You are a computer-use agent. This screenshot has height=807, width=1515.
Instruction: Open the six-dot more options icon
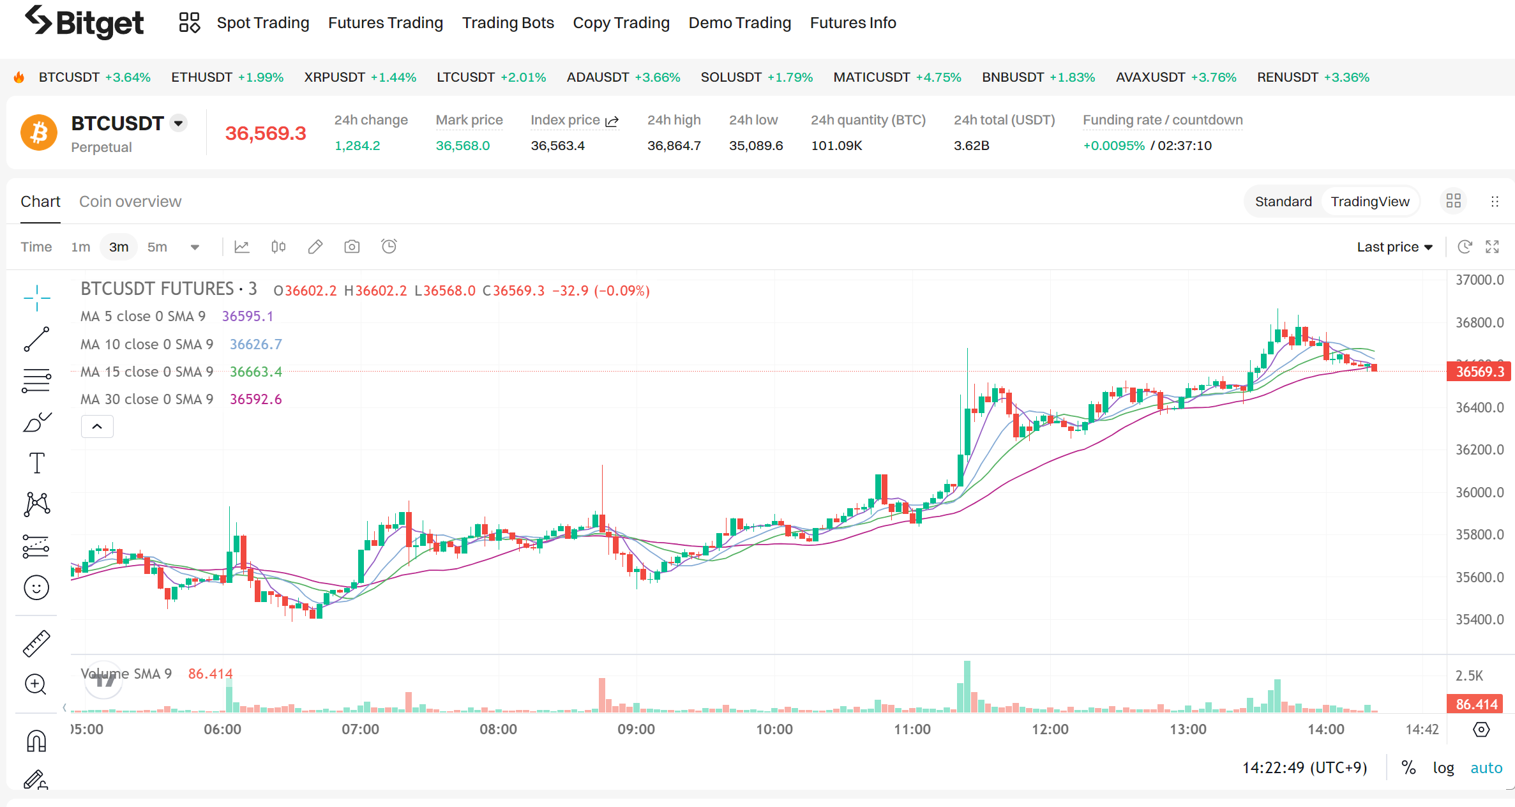click(x=1495, y=201)
